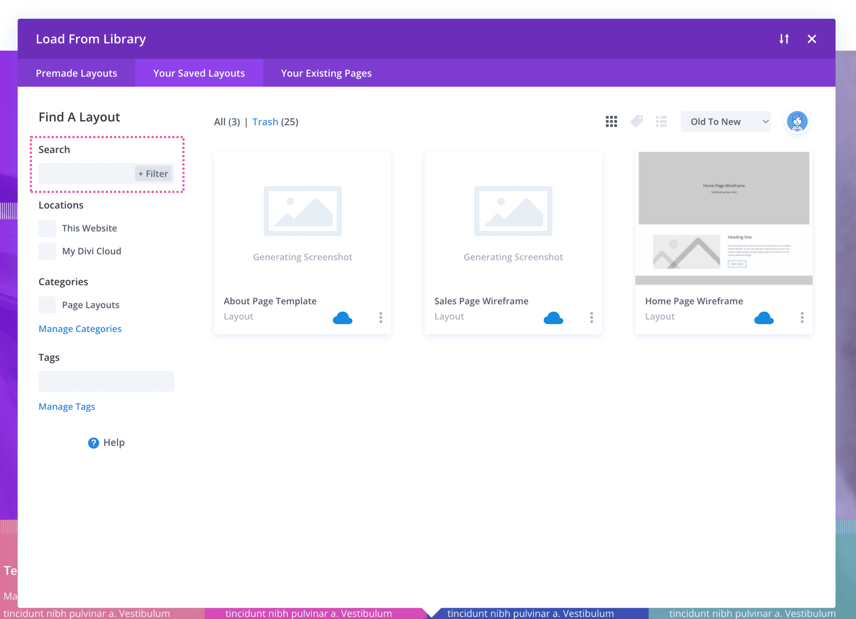This screenshot has width=856, height=619.
Task: Open Your Existing Pages tab
Action: coord(326,73)
